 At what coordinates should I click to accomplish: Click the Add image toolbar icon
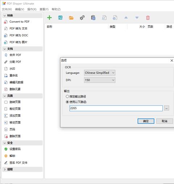60,18
